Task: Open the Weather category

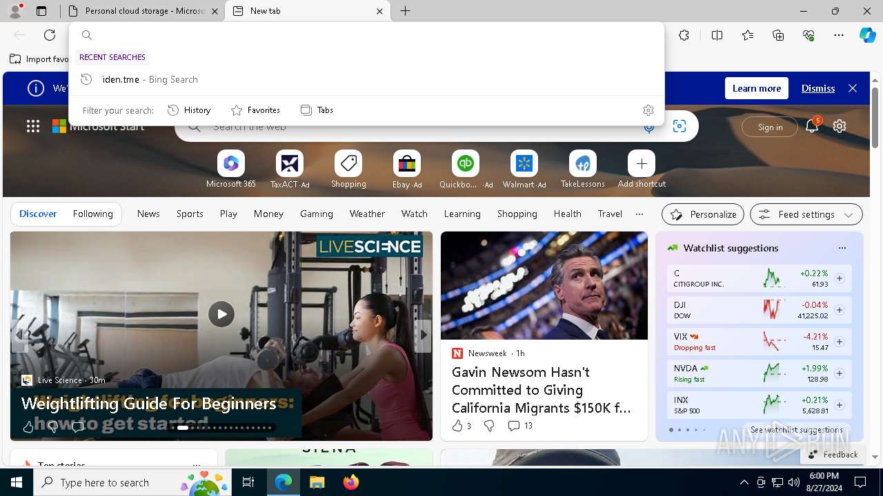Action: (x=367, y=214)
